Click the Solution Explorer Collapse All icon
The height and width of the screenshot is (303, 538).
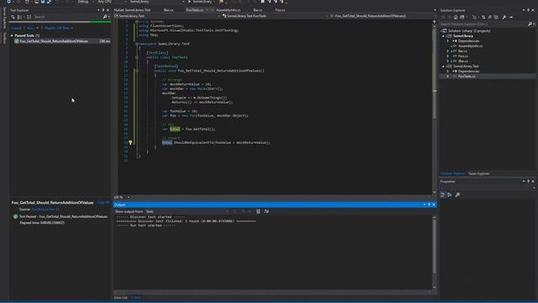tap(489, 17)
